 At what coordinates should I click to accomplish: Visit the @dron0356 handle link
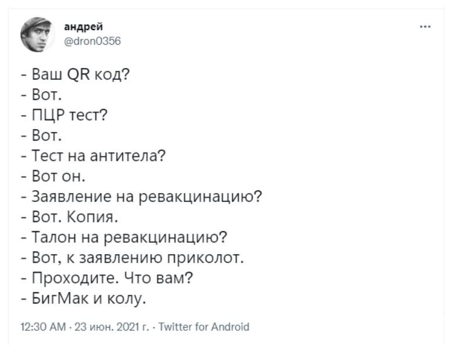pos(92,41)
